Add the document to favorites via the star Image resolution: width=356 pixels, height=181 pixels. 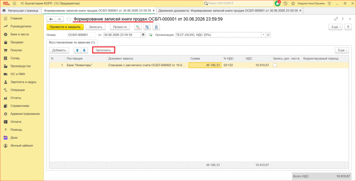pyautogui.click(x=69, y=19)
